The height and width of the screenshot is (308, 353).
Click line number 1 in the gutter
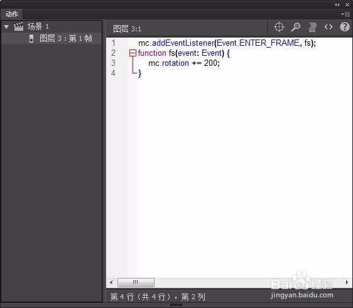113,43
